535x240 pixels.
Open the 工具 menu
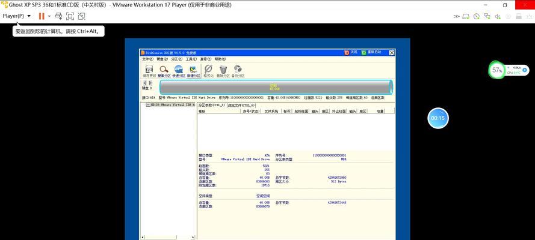point(191,59)
